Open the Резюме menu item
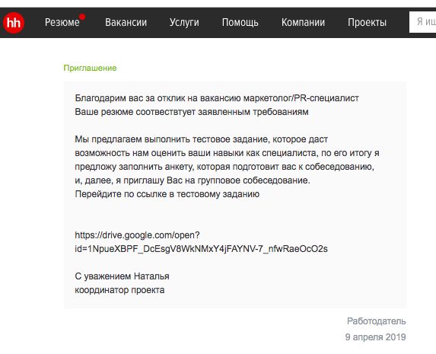Viewport: 436px width, 354px height. (x=62, y=23)
